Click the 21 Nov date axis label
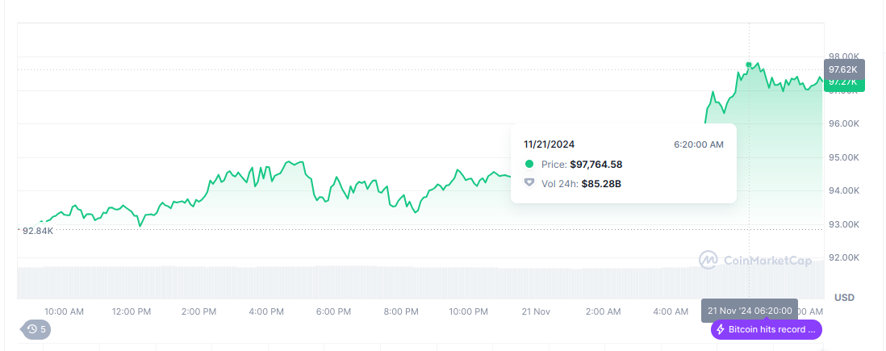 [536, 311]
